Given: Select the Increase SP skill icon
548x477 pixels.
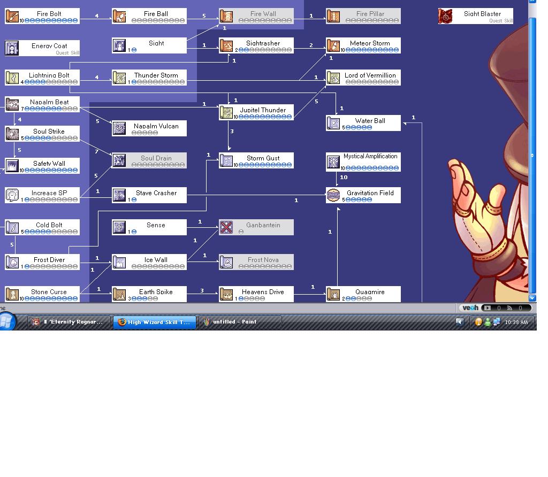Looking at the screenshot, I should (x=12, y=195).
